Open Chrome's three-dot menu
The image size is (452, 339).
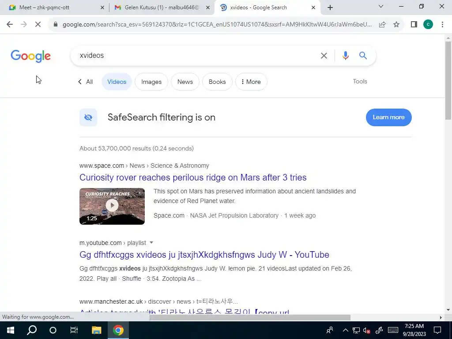coord(442,25)
